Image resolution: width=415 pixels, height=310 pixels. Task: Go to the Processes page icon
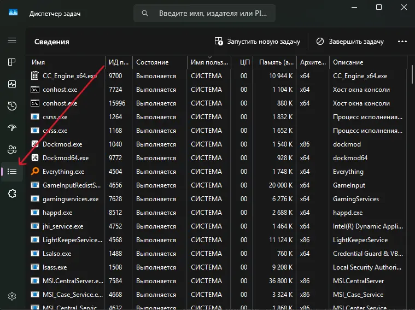(12, 62)
